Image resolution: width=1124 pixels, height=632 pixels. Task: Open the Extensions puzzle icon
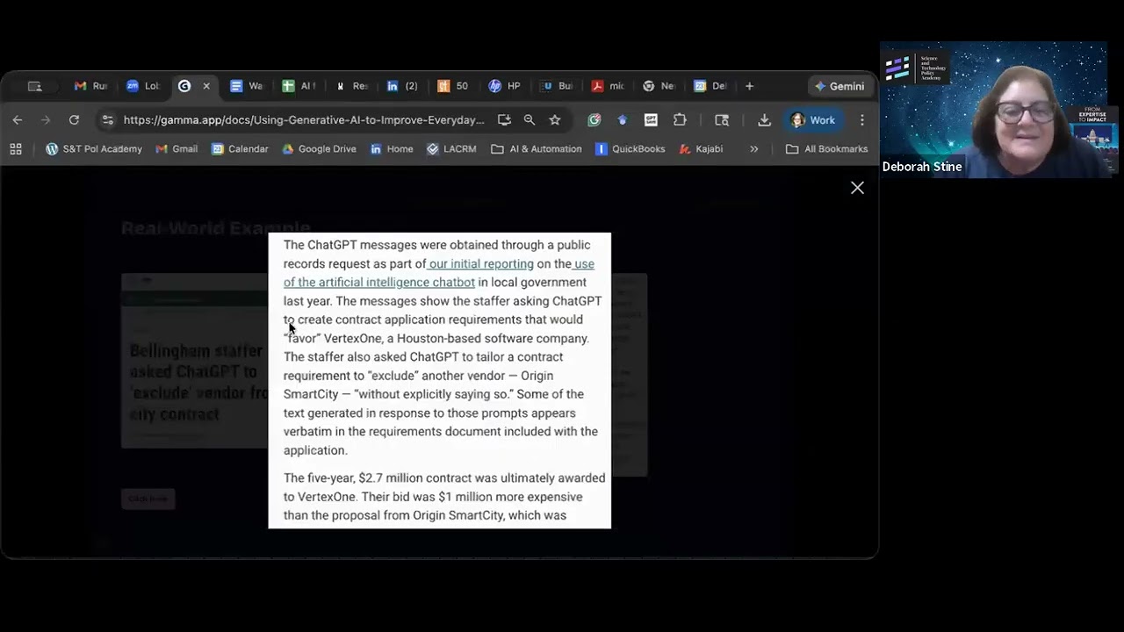point(680,120)
